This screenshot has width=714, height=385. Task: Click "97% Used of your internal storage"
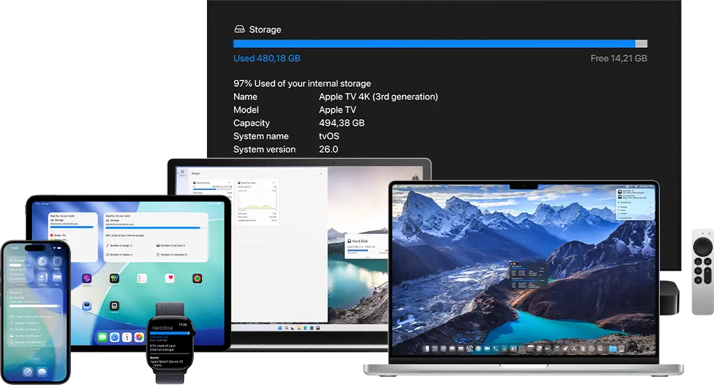[302, 83]
